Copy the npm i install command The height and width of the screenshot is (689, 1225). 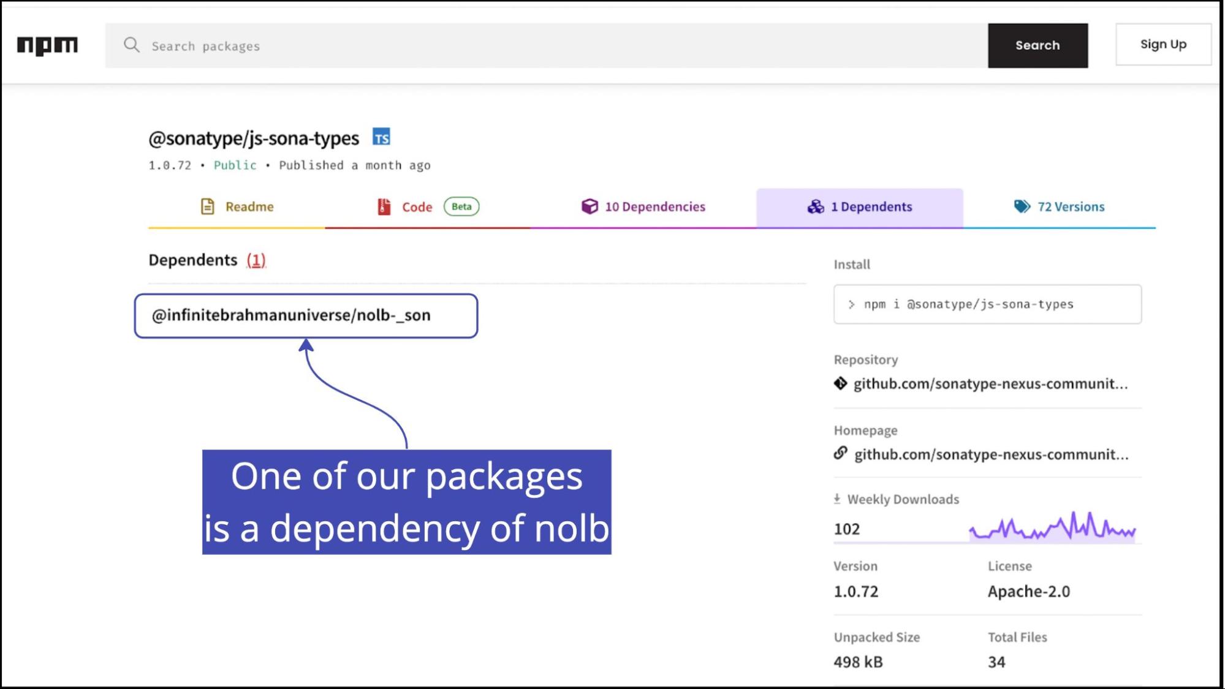pyautogui.click(x=987, y=304)
